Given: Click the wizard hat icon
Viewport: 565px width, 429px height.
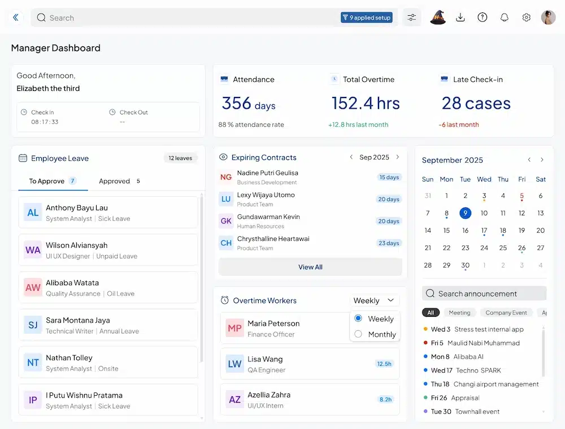Looking at the screenshot, I should [x=438, y=17].
